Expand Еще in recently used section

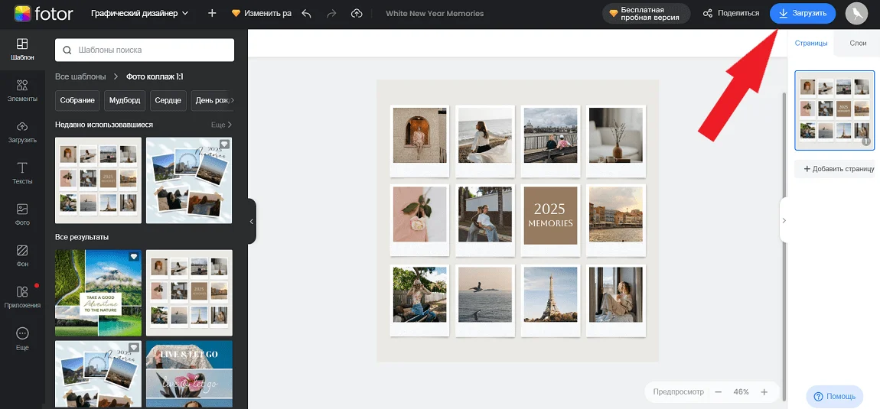point(221,125)
